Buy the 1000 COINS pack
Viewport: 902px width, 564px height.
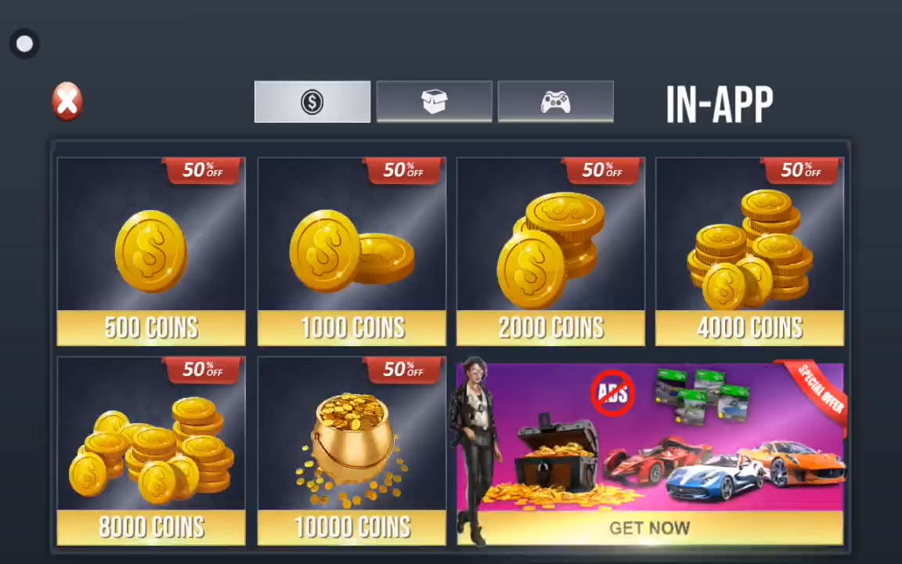(x=352, y=328)
